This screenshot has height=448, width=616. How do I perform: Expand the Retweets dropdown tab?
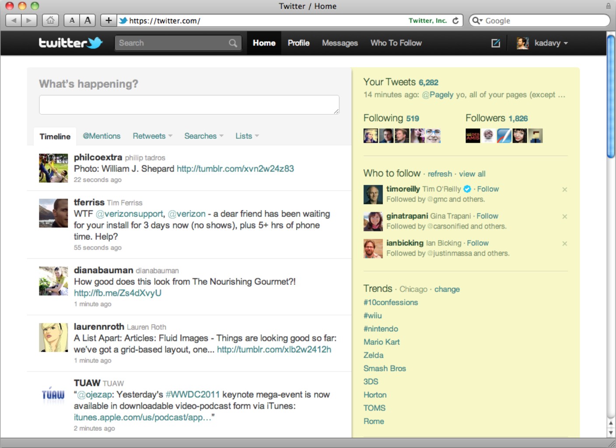tap(153, 136)
